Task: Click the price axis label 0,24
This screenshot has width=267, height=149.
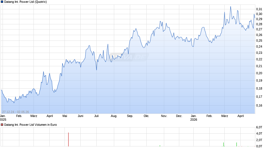Action: [259, 46]
